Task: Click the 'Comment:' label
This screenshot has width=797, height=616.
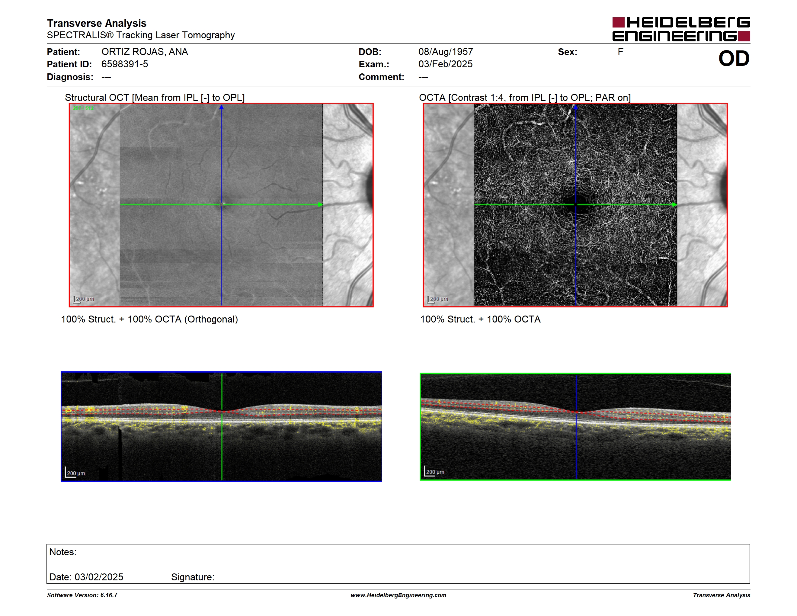Action: tap(381, 77)
